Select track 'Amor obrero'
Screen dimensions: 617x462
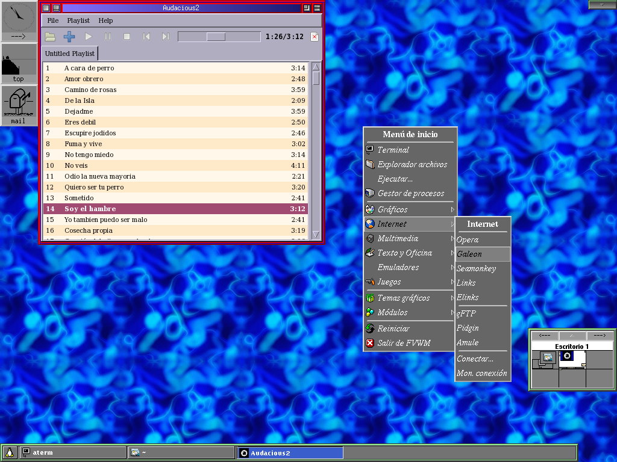point(175,79)
